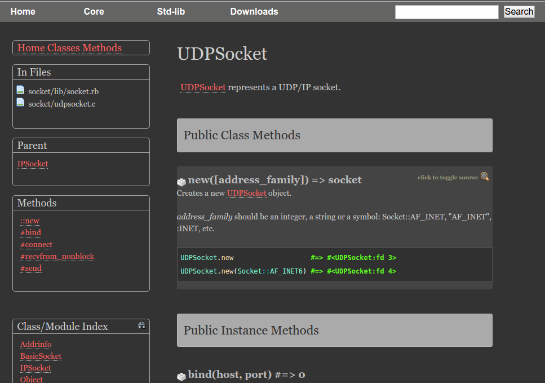545x383 pixels.
Task: Click the Class/Module Index search icon
Action: click(141, 325)
